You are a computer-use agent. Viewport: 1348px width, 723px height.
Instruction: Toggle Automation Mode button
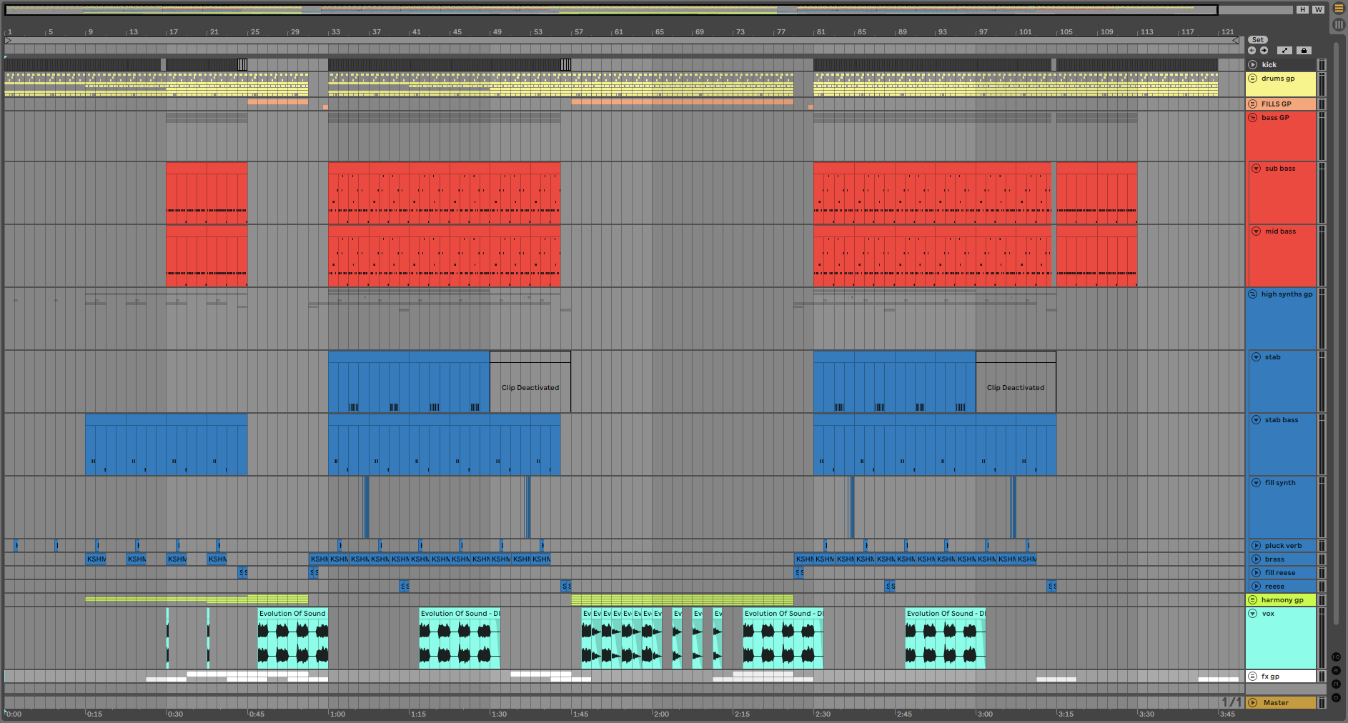(x=1285, y=51)
